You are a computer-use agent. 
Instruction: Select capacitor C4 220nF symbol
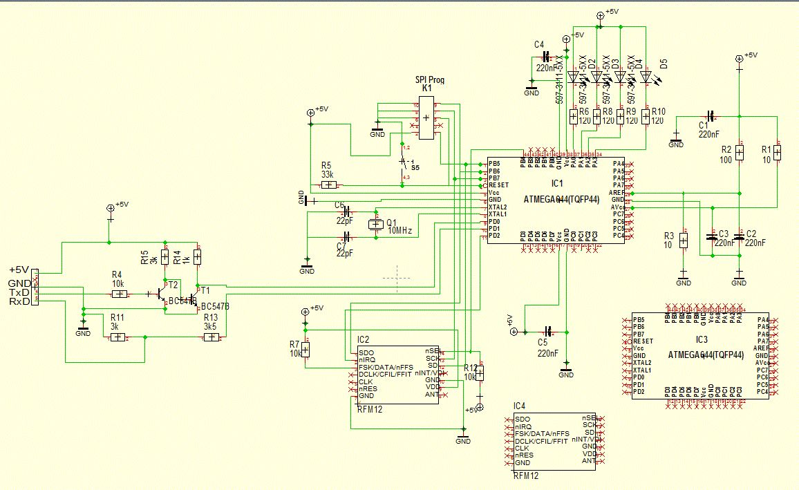pyautogui.click(x=547, y=57)
